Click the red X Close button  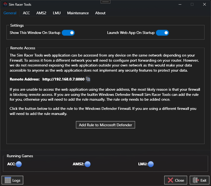coord(176,180)
